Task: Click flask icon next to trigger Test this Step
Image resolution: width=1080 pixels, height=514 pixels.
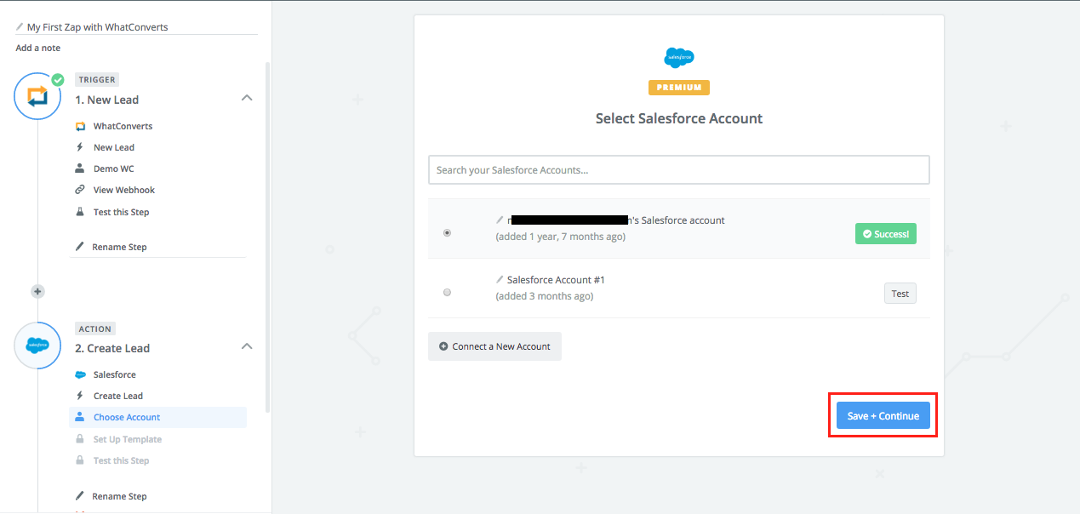Action: click(x=80, y=212)
